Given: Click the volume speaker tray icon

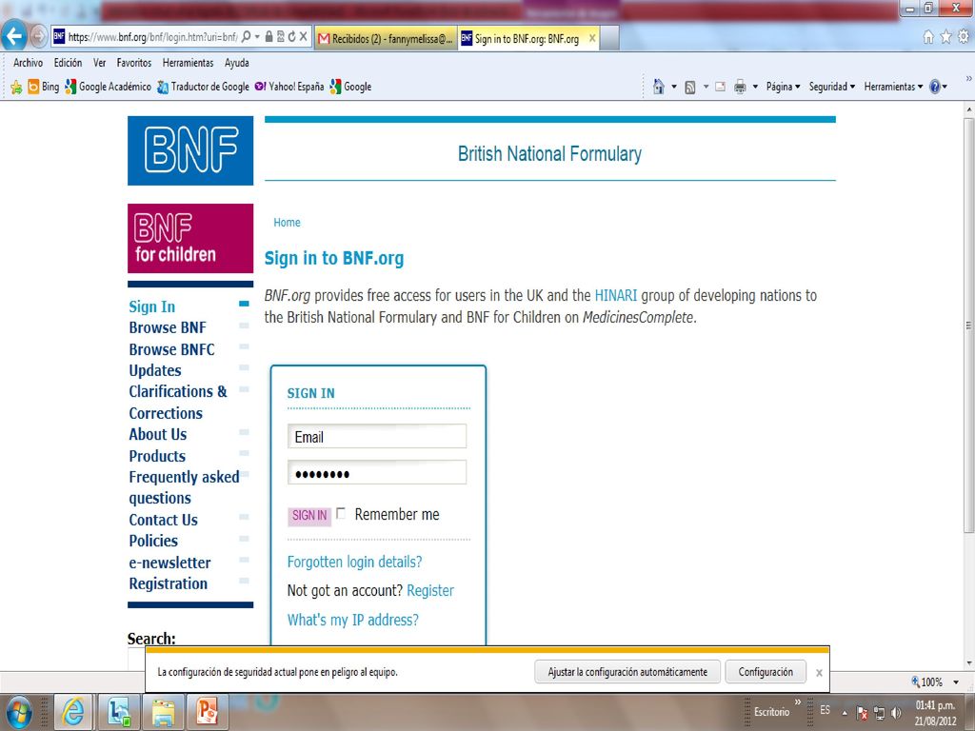Looking at the screenshot, I should coord(896,712).
